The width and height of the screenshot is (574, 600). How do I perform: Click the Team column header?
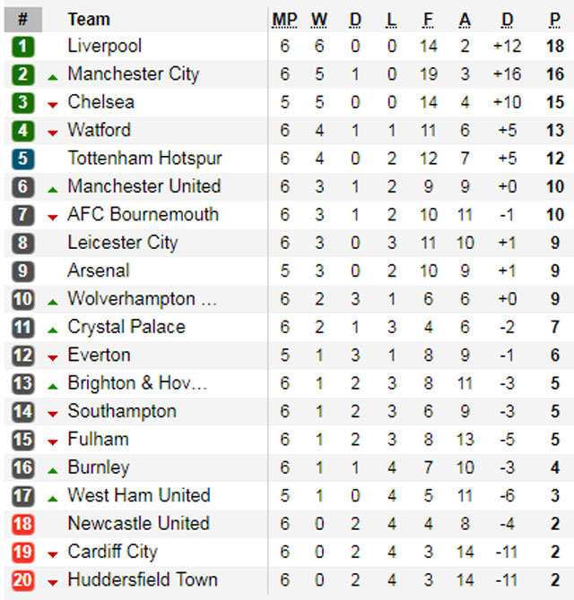point(89,19)
